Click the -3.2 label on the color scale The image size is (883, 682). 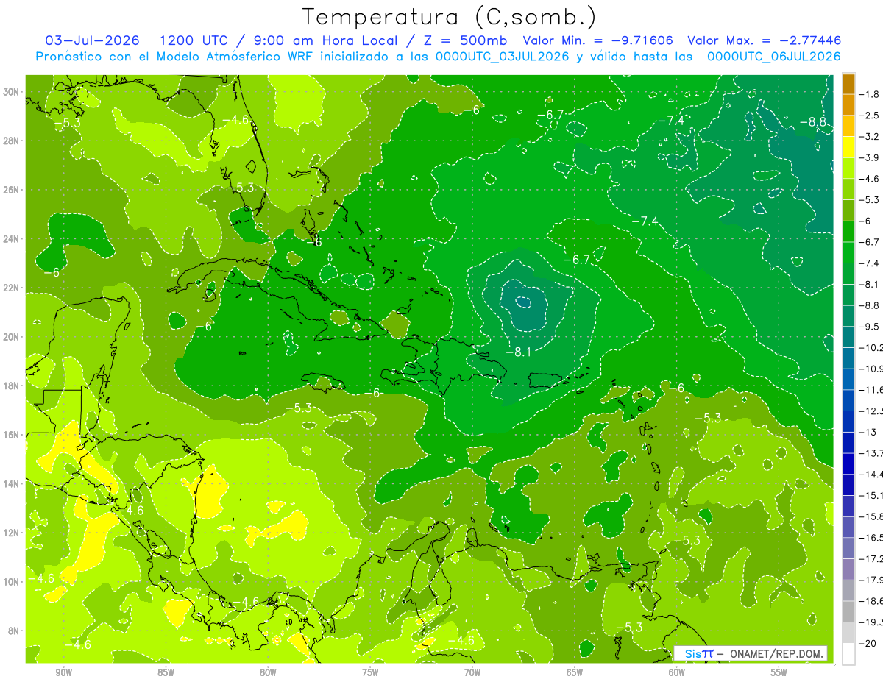(x=870, y=137)
